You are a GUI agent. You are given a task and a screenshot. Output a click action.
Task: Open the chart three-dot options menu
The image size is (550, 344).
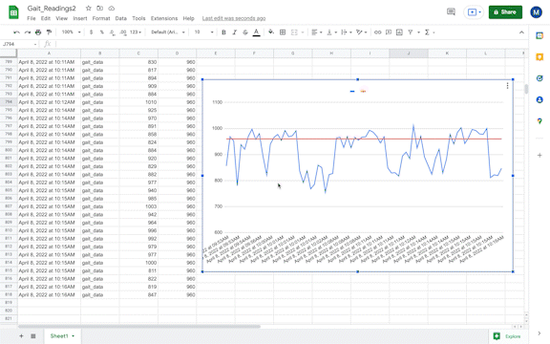507,86
